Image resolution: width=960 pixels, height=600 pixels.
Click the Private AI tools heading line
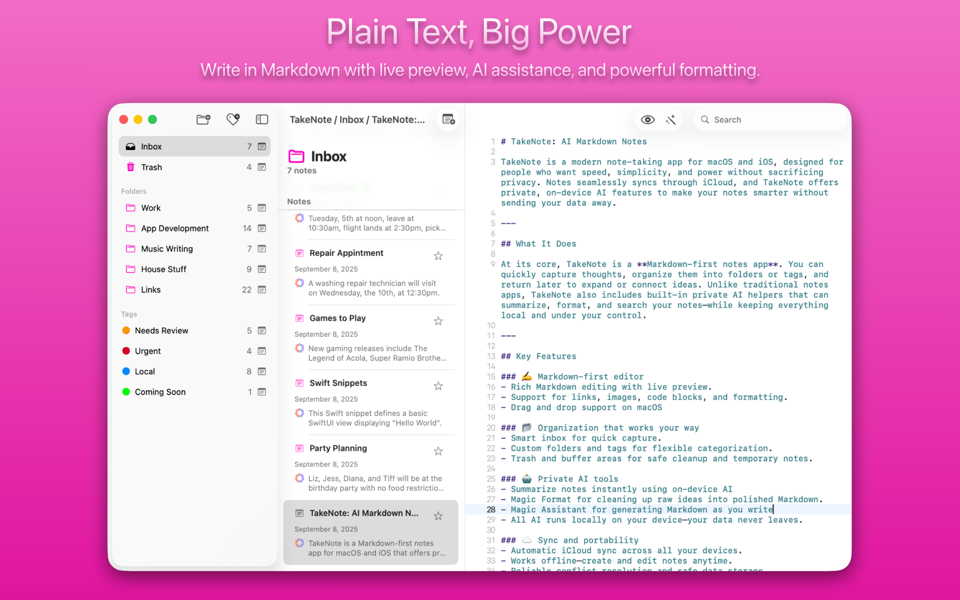[559, 479]
